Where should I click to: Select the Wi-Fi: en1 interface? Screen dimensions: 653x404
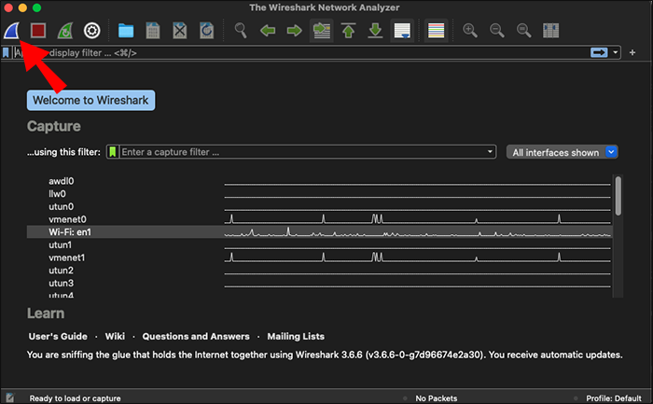(69, 231)
